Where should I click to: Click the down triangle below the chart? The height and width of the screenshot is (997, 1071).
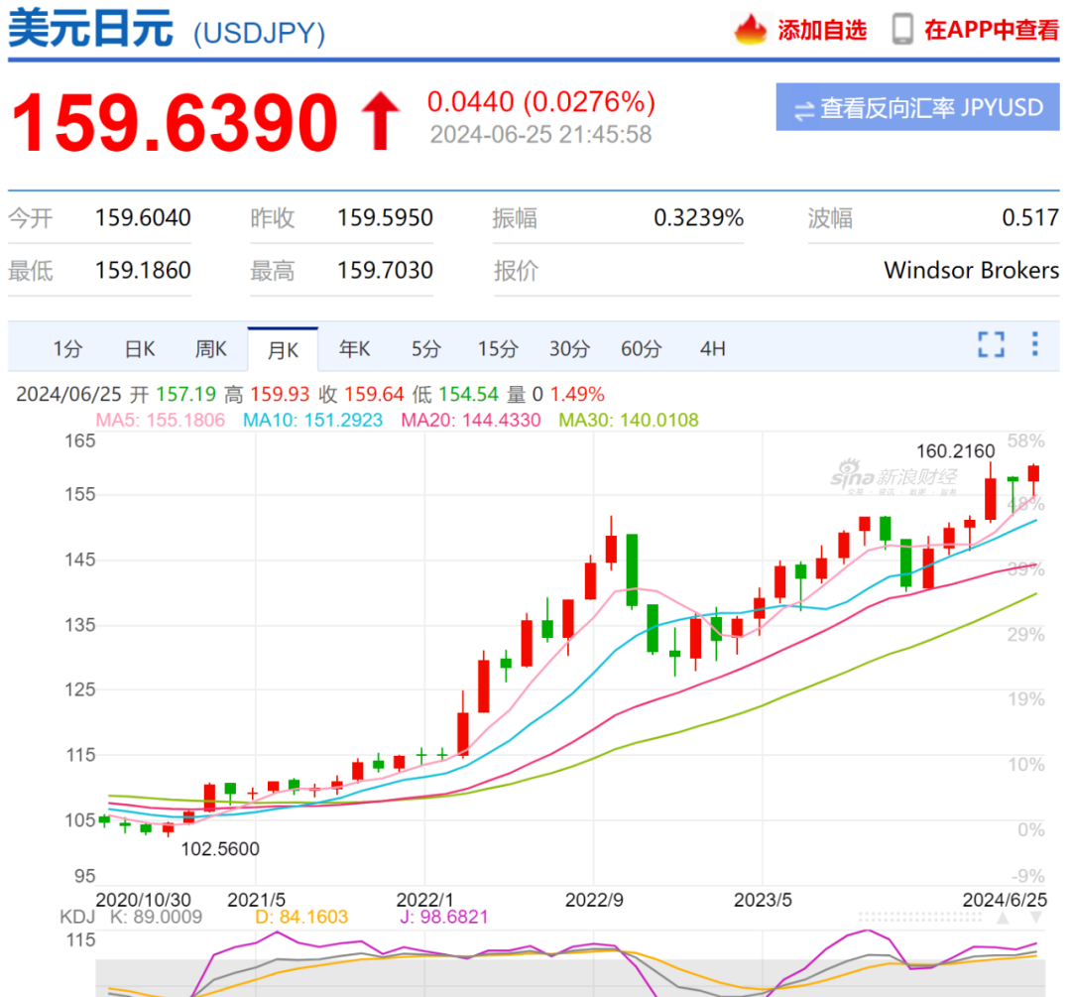click(x=1035, y=918)
